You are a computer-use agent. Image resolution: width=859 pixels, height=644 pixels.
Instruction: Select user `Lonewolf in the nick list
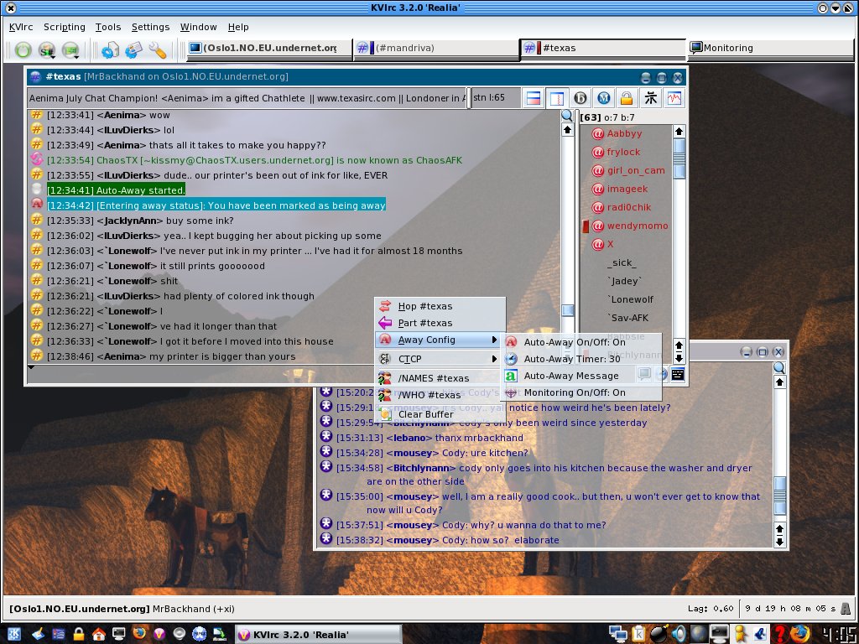tap(630, 300)
